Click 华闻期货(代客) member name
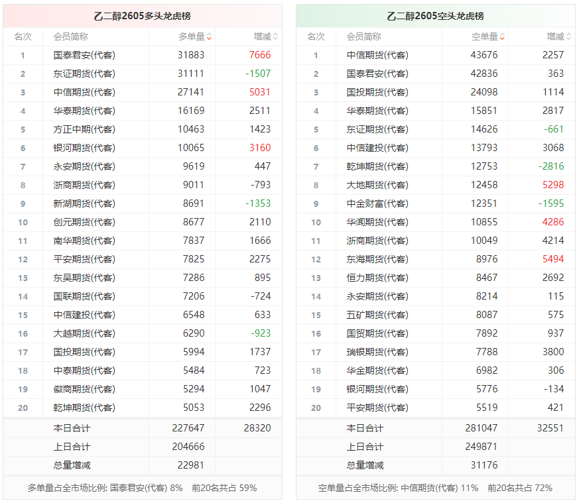This screenshot has height=503, width=579. point(377,222)
